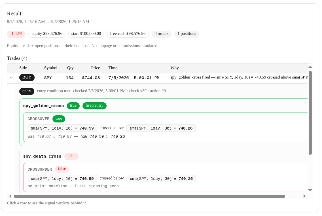Click the Qty column header
The height and width of the screenshot is (216, 322).
click(x=70, y=68)
